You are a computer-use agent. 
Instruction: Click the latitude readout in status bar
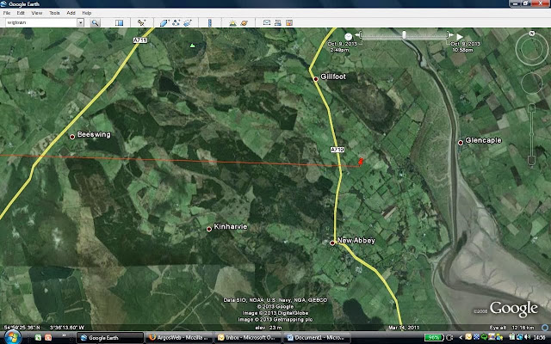pyautogui.click(x=22, y=328)
